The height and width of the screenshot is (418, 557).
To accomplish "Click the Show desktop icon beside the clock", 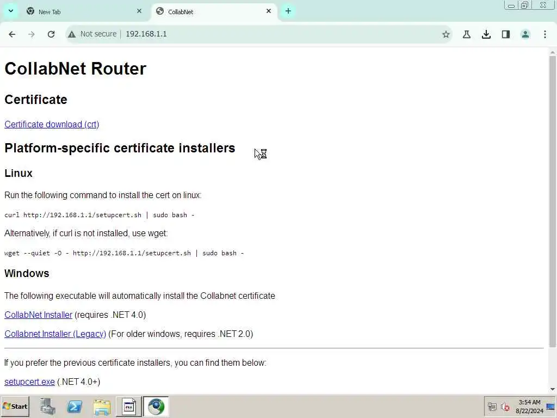I will (552, 407).
